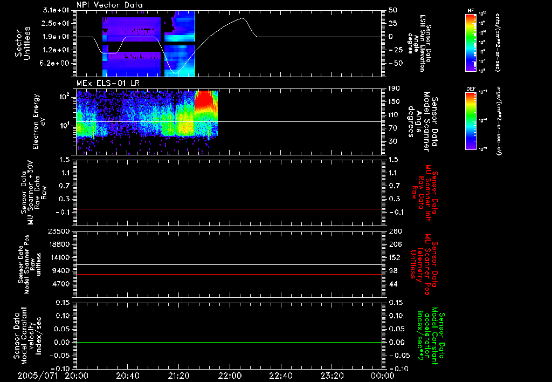Viewport: 552px width, 382px height.
Task: Click the 110 scanner angle tick label
Action: pyautogui.click(x=394, y=115)
